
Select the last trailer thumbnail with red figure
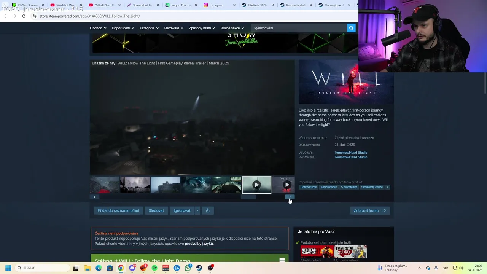(x=283, y=185)
